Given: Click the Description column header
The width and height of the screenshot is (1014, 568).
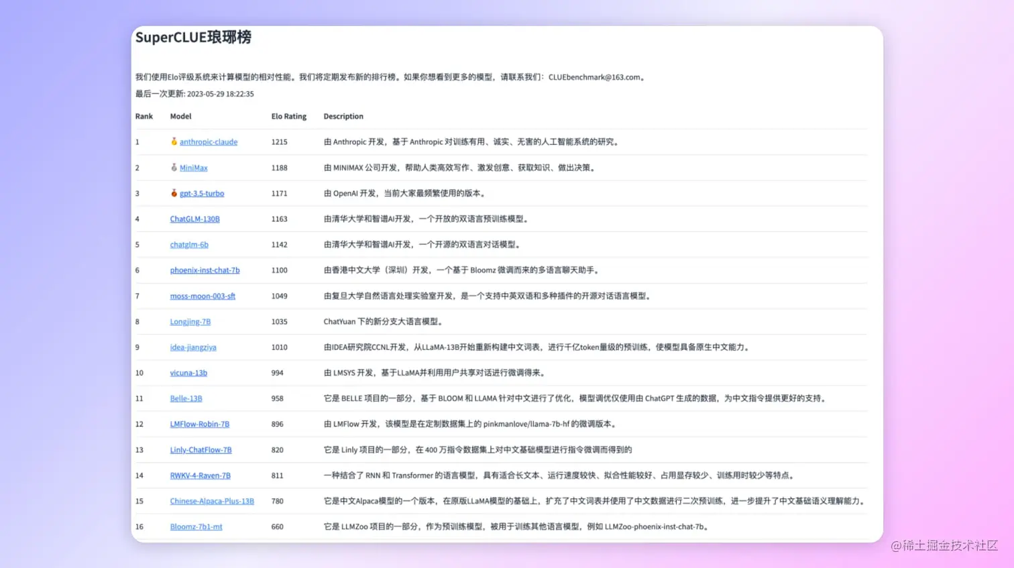Looking at the screenshot, I should point(343,116).
